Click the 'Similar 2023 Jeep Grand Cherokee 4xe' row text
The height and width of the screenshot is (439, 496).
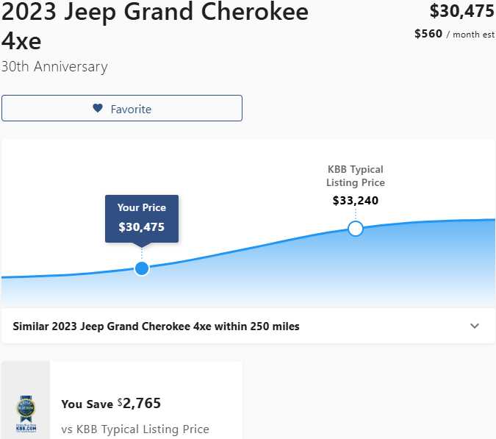(x=156, y=326)
